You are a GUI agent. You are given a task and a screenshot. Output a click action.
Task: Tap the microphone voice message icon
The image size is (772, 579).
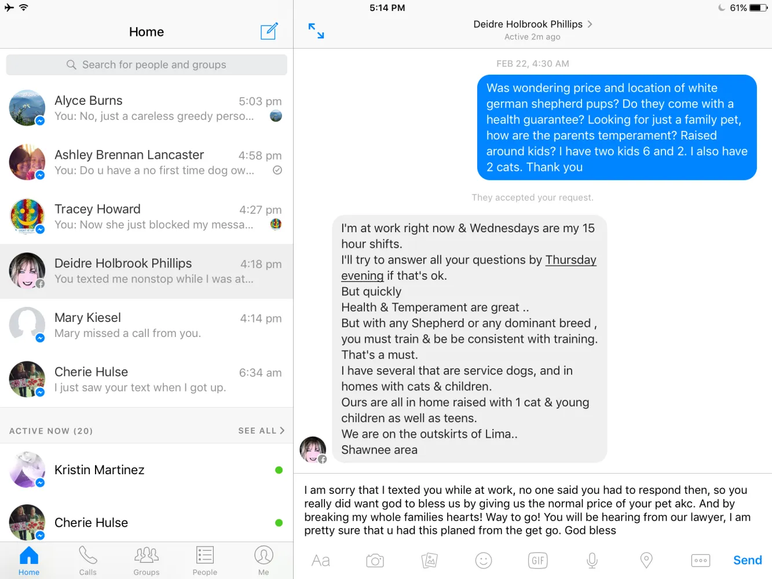tap(592, 560)
